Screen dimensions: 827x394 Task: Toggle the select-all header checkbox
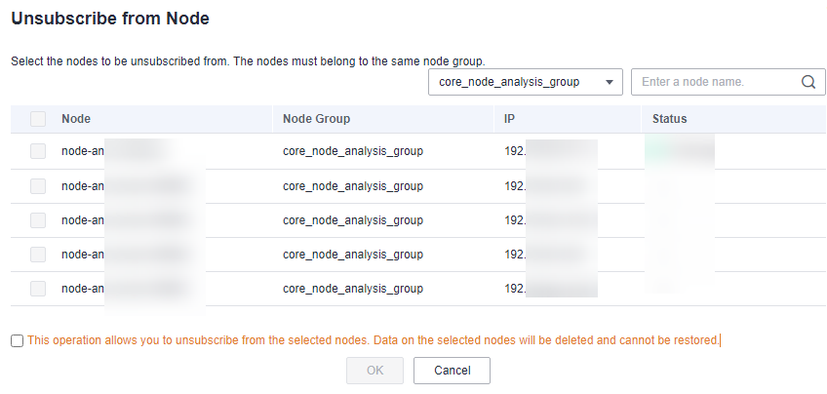click(x=38, y=119)
